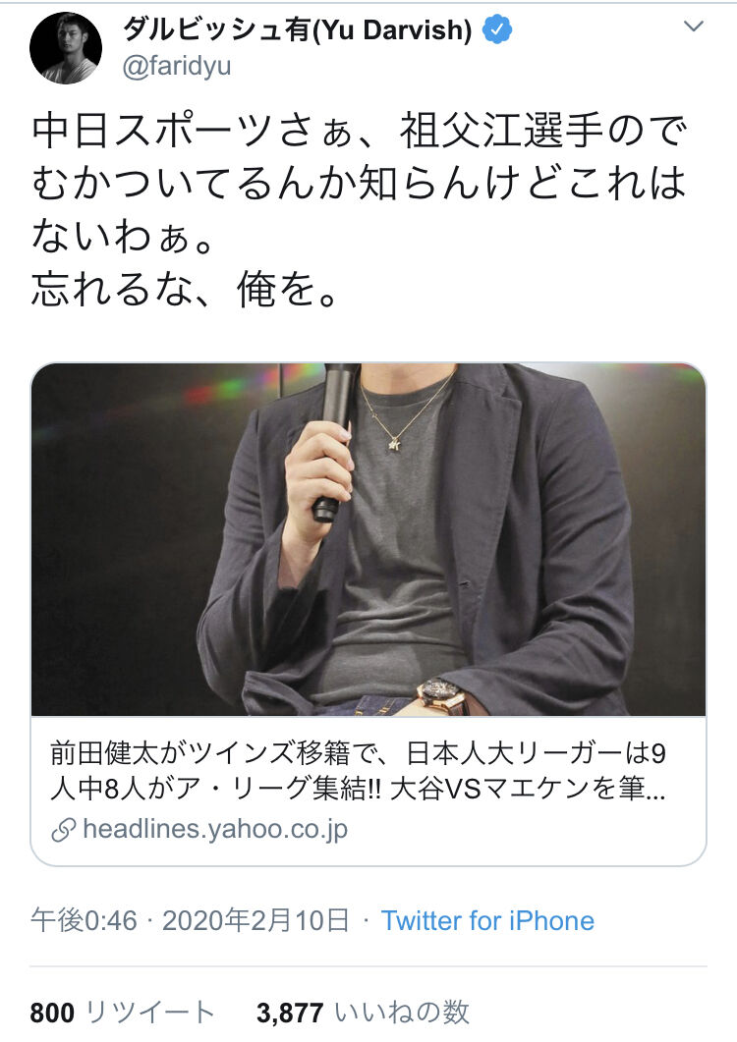The width and height of the screenshot is (737, 1042).
Task: Visit the @faridyu handle profile
Action: click(176, 67)
